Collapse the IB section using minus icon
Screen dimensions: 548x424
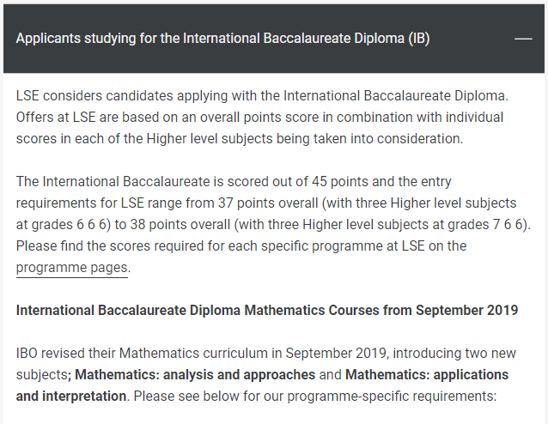point(523,39)
